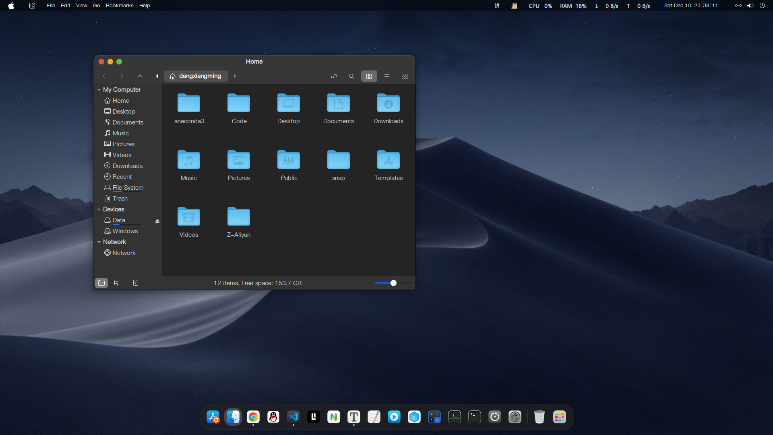Open the Z-Aliyun folder
This screenshot has height=435, width=773.
(239, 217)
